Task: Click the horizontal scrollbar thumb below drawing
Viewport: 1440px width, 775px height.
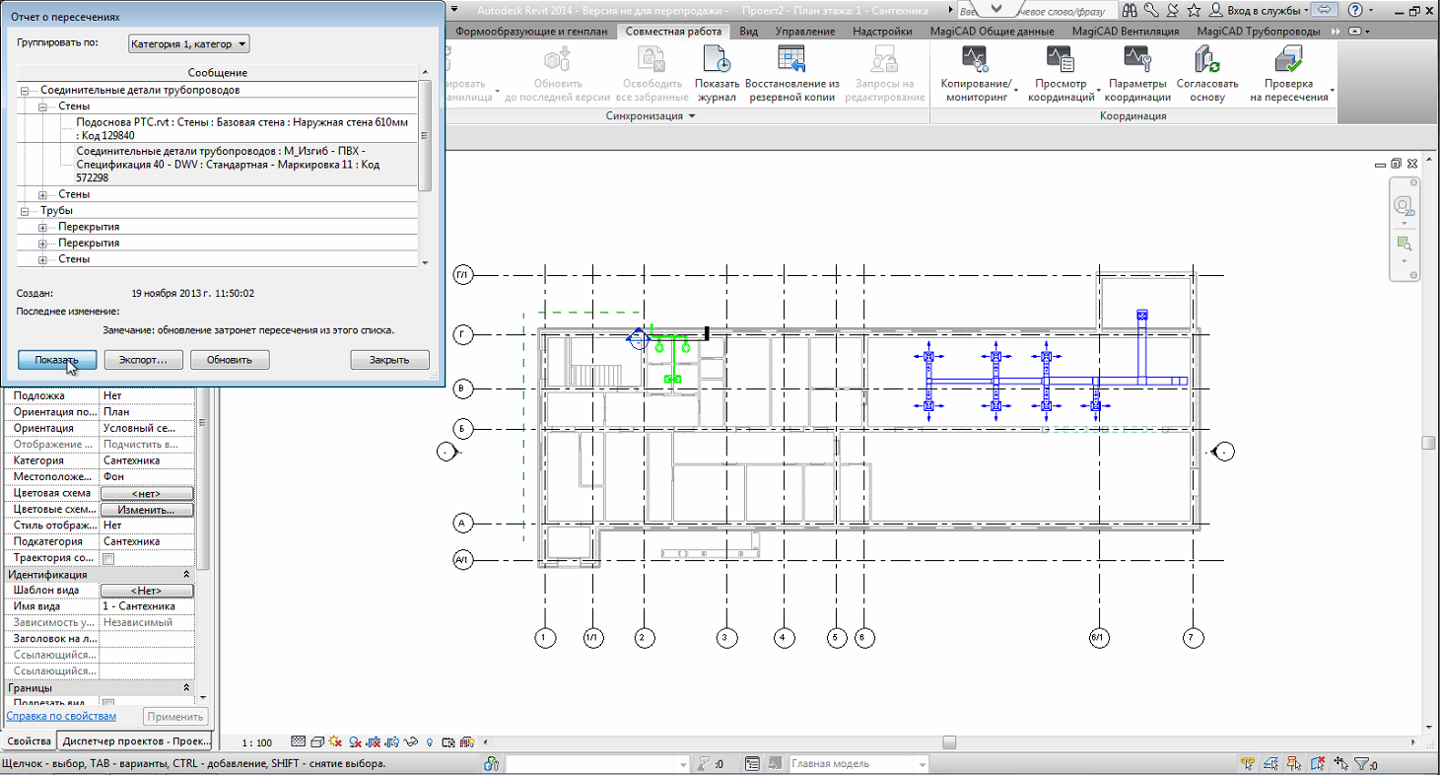Action: (x=948, y=742)
